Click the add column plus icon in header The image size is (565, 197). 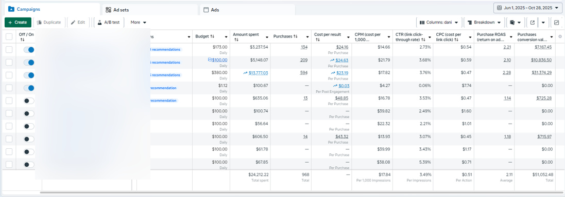point(560,36)
